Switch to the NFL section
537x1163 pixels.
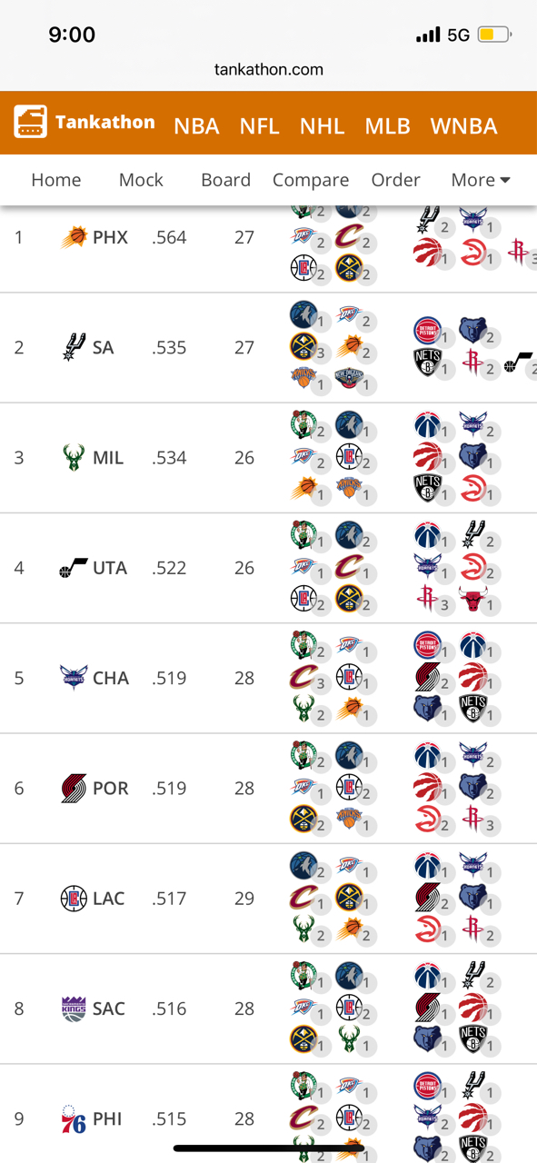pos(259,125)
